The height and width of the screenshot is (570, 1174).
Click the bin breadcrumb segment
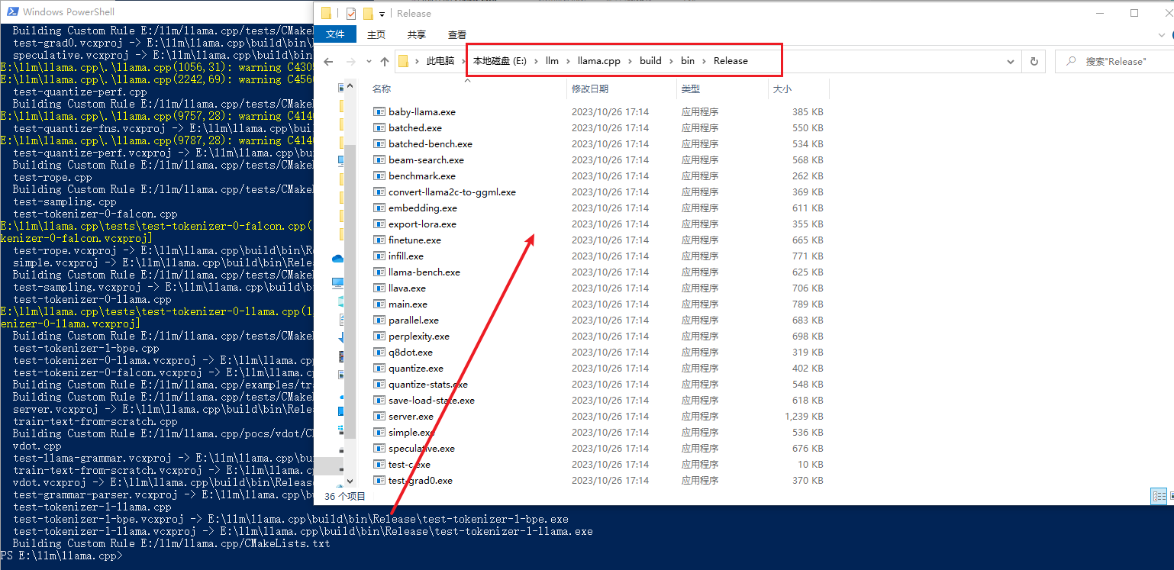tap(688, 61)
